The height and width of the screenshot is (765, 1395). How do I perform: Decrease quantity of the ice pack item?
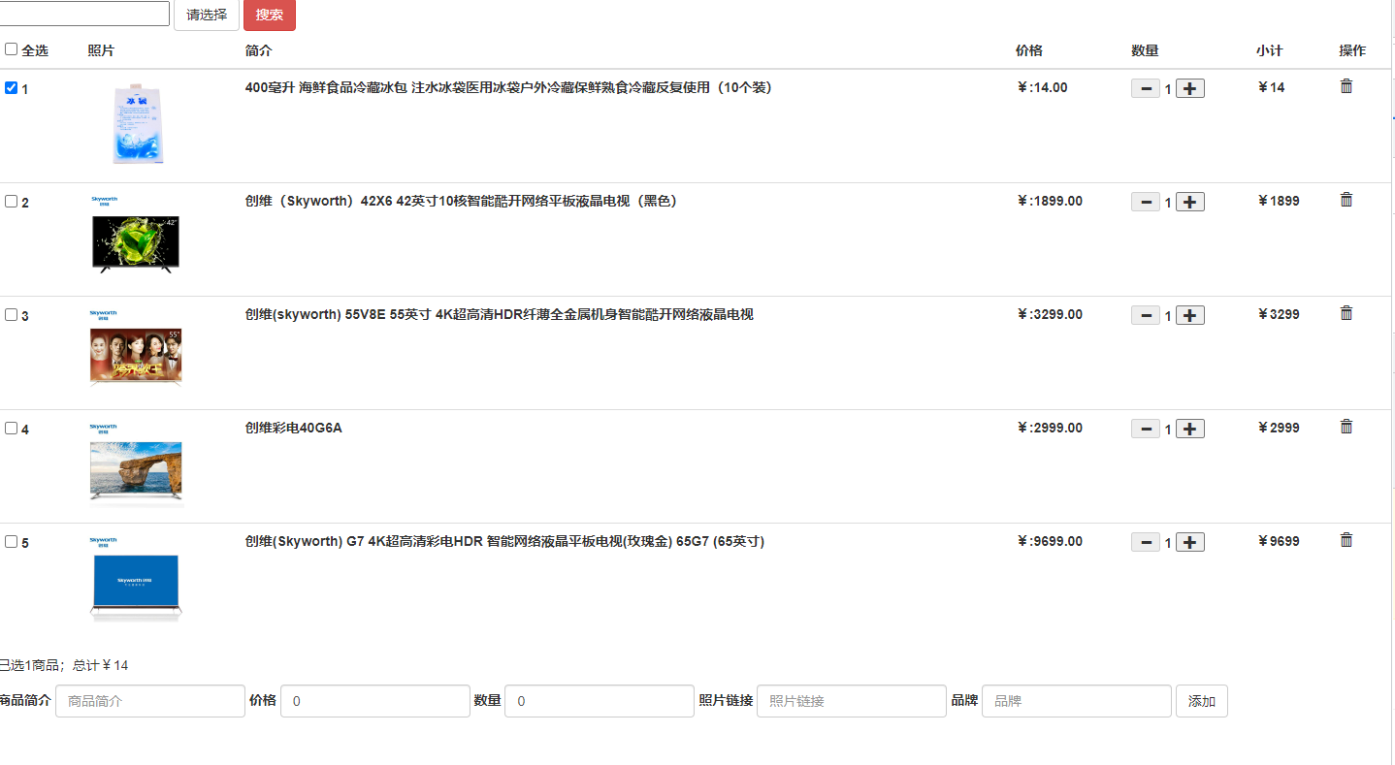click(x=1146, y=89)
